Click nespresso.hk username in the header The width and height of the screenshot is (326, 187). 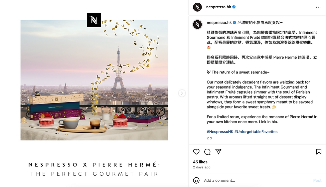219,7
